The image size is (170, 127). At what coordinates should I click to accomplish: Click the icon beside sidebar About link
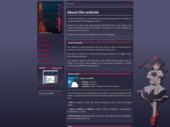pyautogui.click(x=39, y=40)
